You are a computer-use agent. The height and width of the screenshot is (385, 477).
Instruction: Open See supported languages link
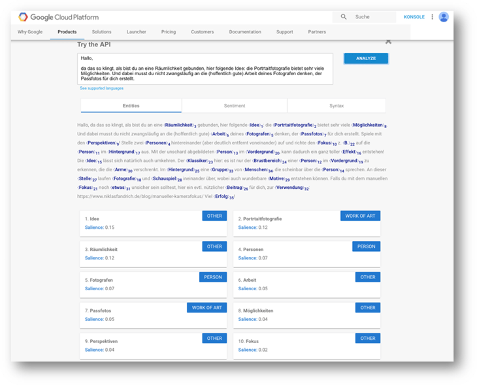click(101, 88)
